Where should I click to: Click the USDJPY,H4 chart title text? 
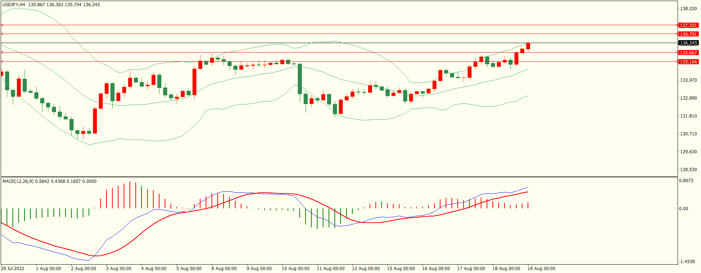coord(14,5)
